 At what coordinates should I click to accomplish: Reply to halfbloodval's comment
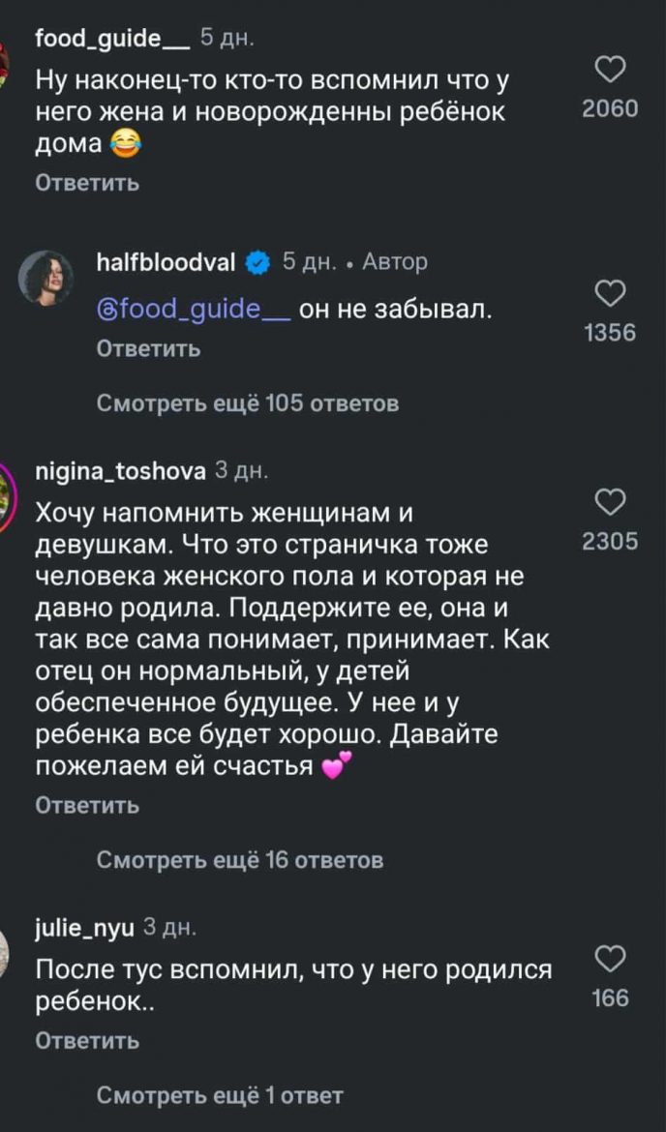(148, 348)
